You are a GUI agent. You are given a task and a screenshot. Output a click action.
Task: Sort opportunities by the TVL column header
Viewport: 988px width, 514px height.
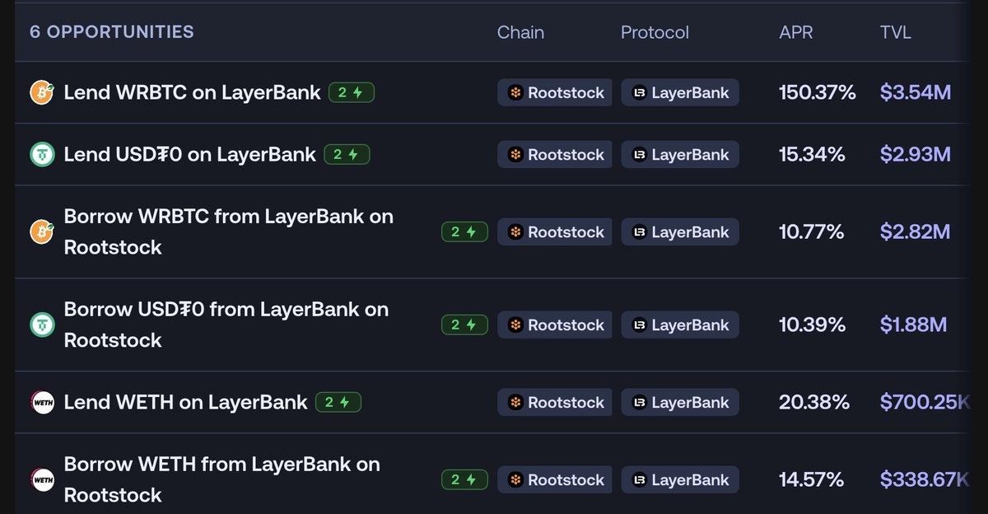click(x=896, y=32)
